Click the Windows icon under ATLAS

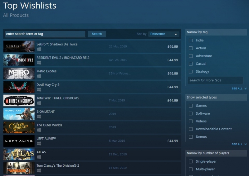pyautogui.click(x=39, y=157)
